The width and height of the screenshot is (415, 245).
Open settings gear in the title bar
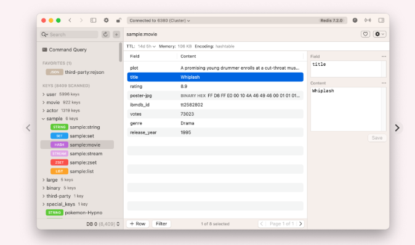106,20
